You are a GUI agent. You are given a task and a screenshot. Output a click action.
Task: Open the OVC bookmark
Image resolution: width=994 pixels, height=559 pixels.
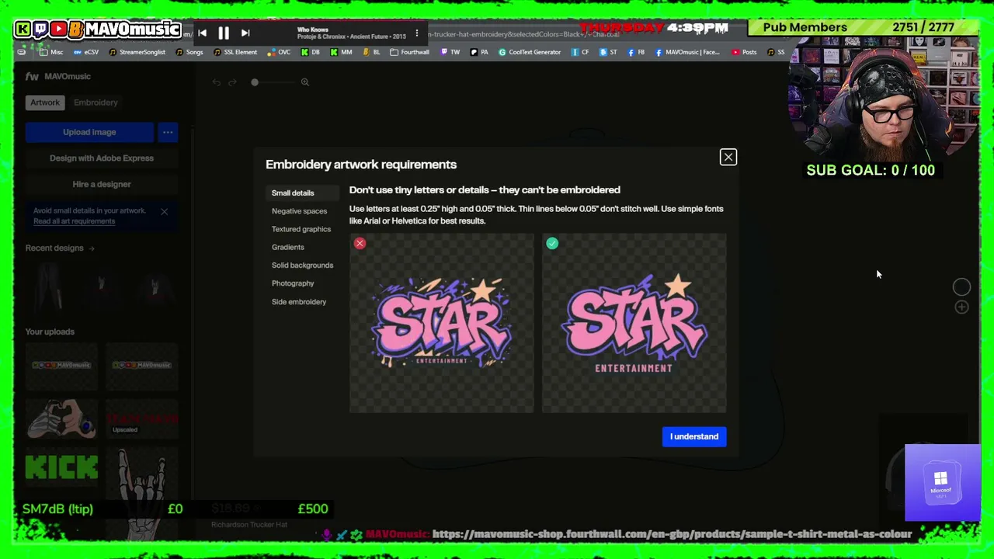[x=279, y=53]
